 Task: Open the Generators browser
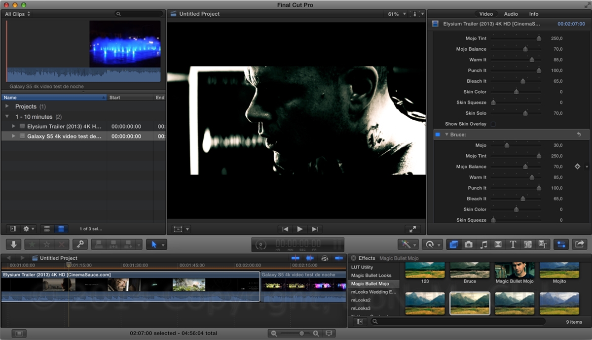(x=528, y=244)
